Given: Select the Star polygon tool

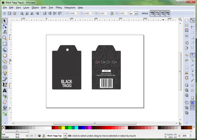Looking at the screenshot, I should pos(5,62).
